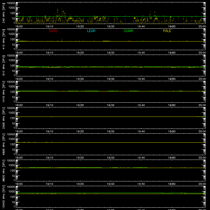Click the yellow PALE station label
This screenshot has height=210, width=210.
[167, 31]
